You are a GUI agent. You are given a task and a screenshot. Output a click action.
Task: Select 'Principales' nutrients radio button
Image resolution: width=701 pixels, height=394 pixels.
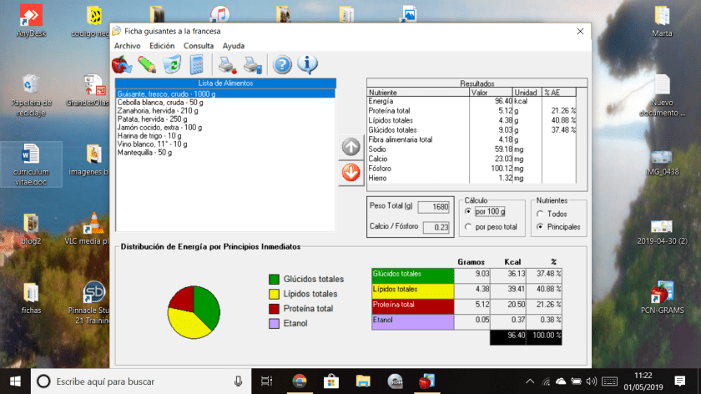540,227
